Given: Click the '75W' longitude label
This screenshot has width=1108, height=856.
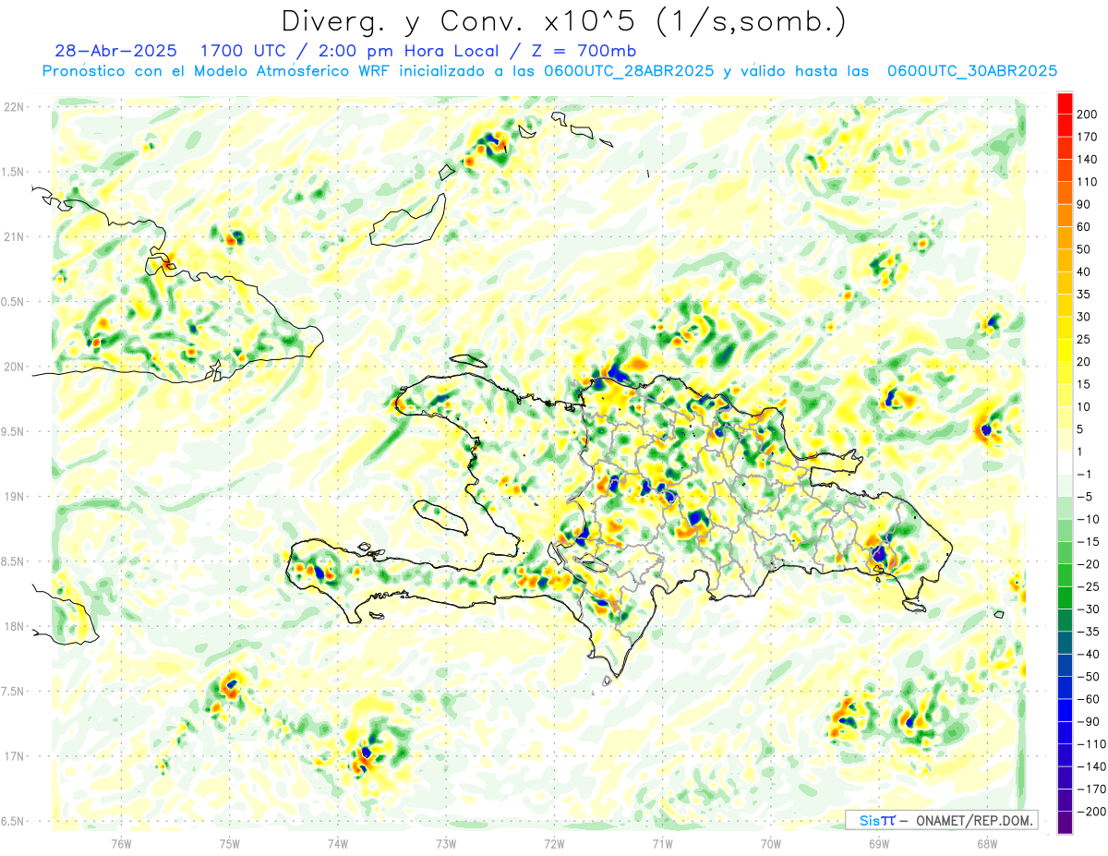Looking at the screenshot, I should point(230,843).
